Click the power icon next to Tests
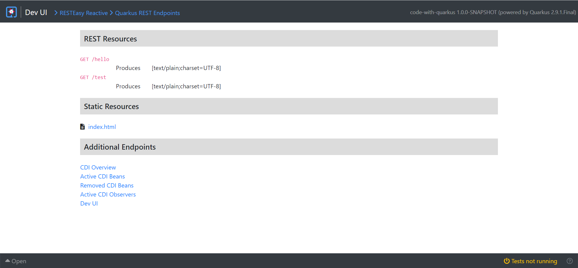The width and height of the screenshot is (578, 268). click(507, 261)
